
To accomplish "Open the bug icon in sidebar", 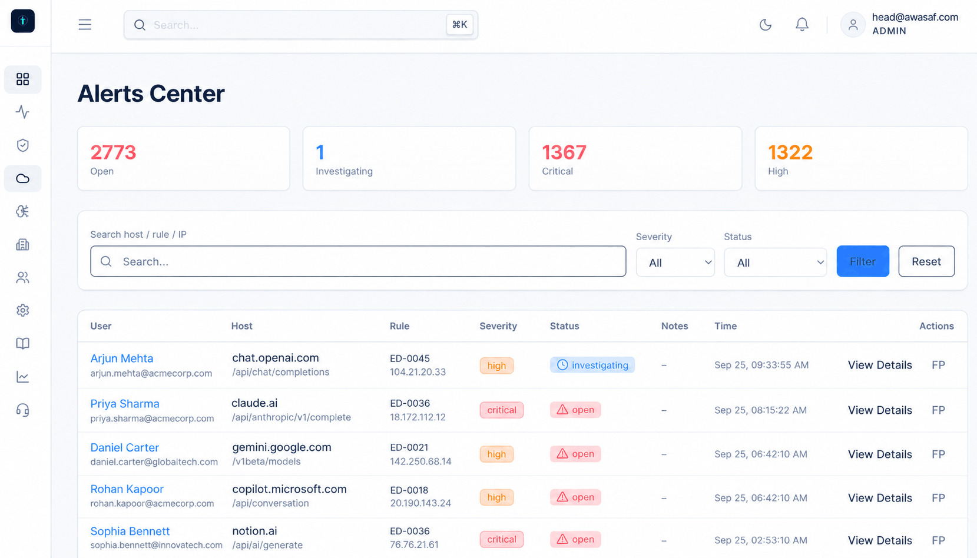I will pyautogui.click(x=23, y=211).
